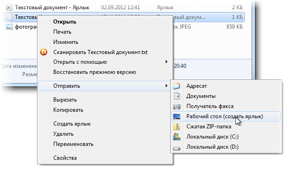Open the Открыть с помощью submenu
291x175 pixels.
pyautogui.click(x=105, y=62)
